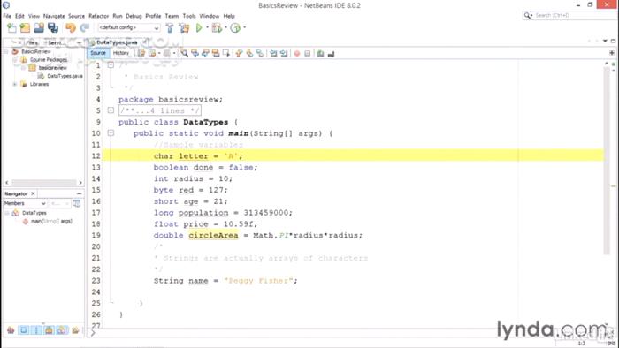Click the Redo arrow icon
The height and width of the screenshot is (348, 619).
tap(85, 28)
